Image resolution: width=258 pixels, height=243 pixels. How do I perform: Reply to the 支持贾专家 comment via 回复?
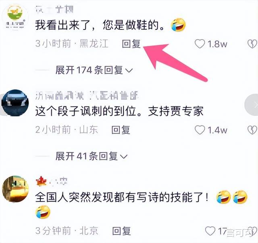point(121,130)
